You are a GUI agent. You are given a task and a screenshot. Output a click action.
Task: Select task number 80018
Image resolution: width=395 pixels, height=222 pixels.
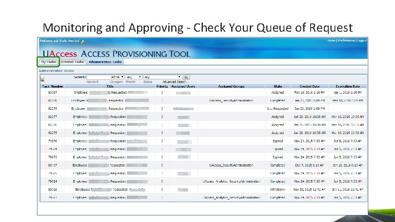(52, 190)
